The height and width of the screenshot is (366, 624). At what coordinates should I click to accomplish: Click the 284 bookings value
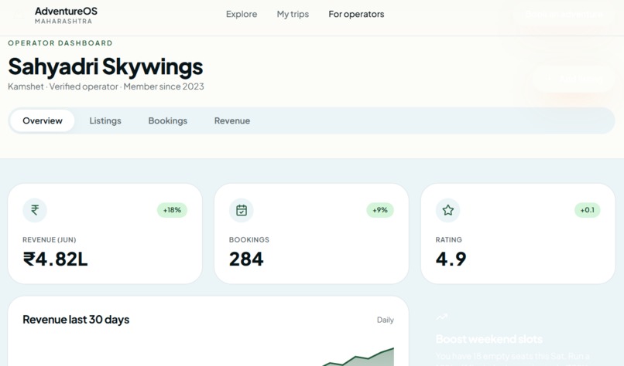(246, 259)
